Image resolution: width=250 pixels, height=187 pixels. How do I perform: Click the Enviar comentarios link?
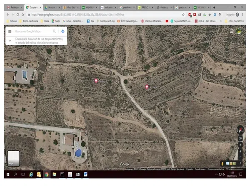215,169
